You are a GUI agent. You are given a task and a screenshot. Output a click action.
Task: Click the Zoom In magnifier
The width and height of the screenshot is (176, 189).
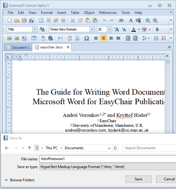(x=155, y=20)
